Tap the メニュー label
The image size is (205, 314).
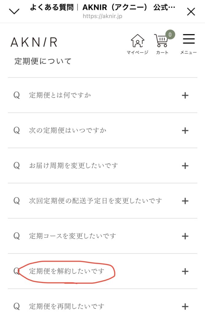188,52
